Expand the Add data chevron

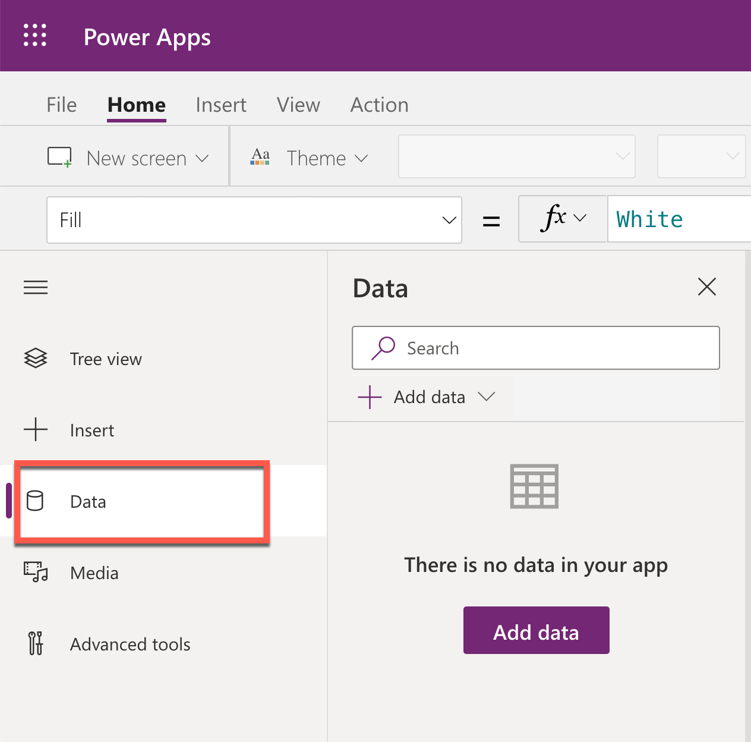(x=487, y=397)
